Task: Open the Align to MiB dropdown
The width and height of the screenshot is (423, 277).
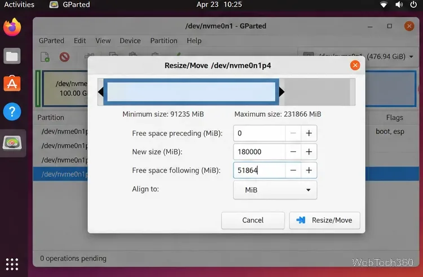Action: point(275,190)
